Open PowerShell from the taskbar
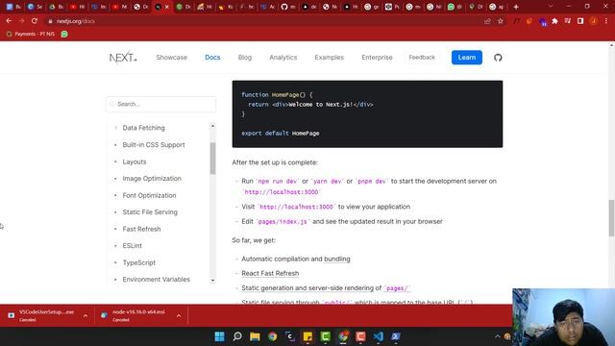The width and height of the screenshot is (615, 346). pos(396,336)
